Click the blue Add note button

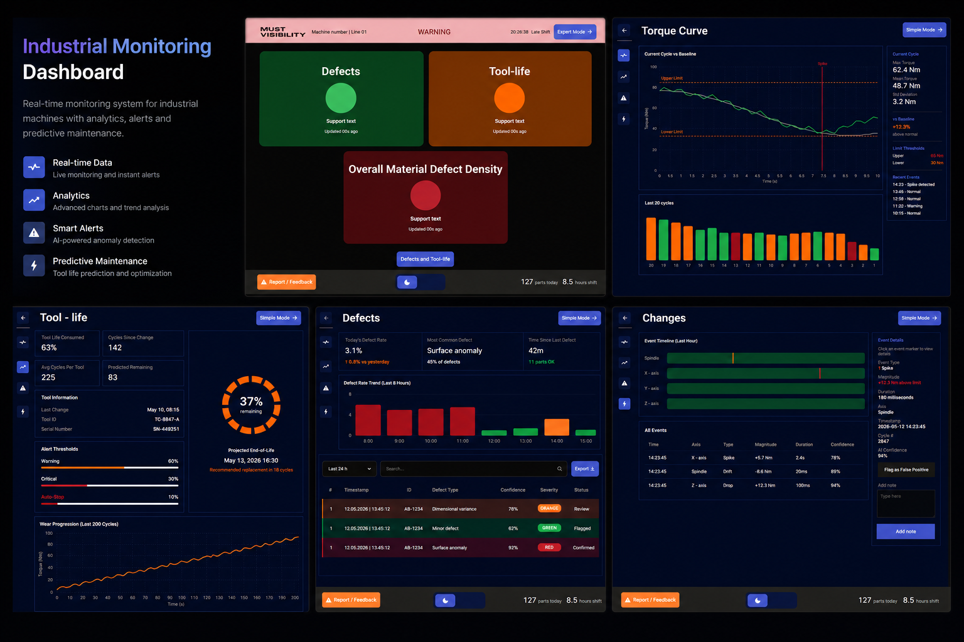coord(906,532)
